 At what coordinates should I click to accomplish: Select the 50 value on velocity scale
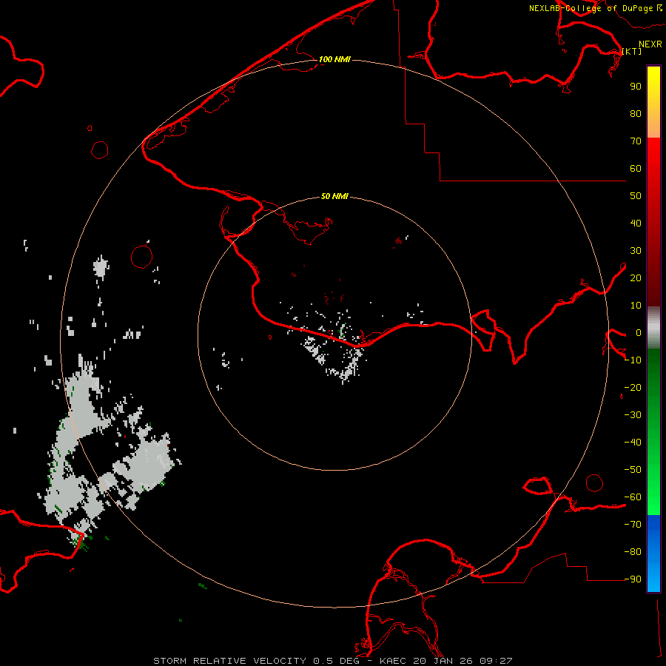(x=636, y=196)
